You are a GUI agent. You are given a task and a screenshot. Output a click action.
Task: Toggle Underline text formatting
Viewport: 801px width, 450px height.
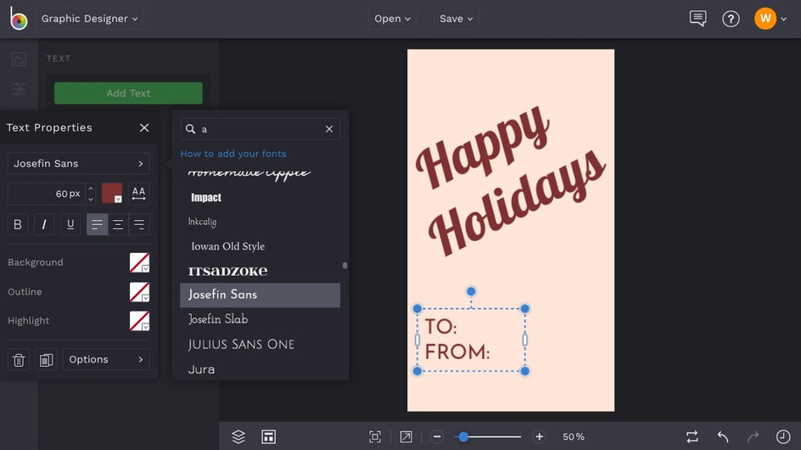[70, 224]
